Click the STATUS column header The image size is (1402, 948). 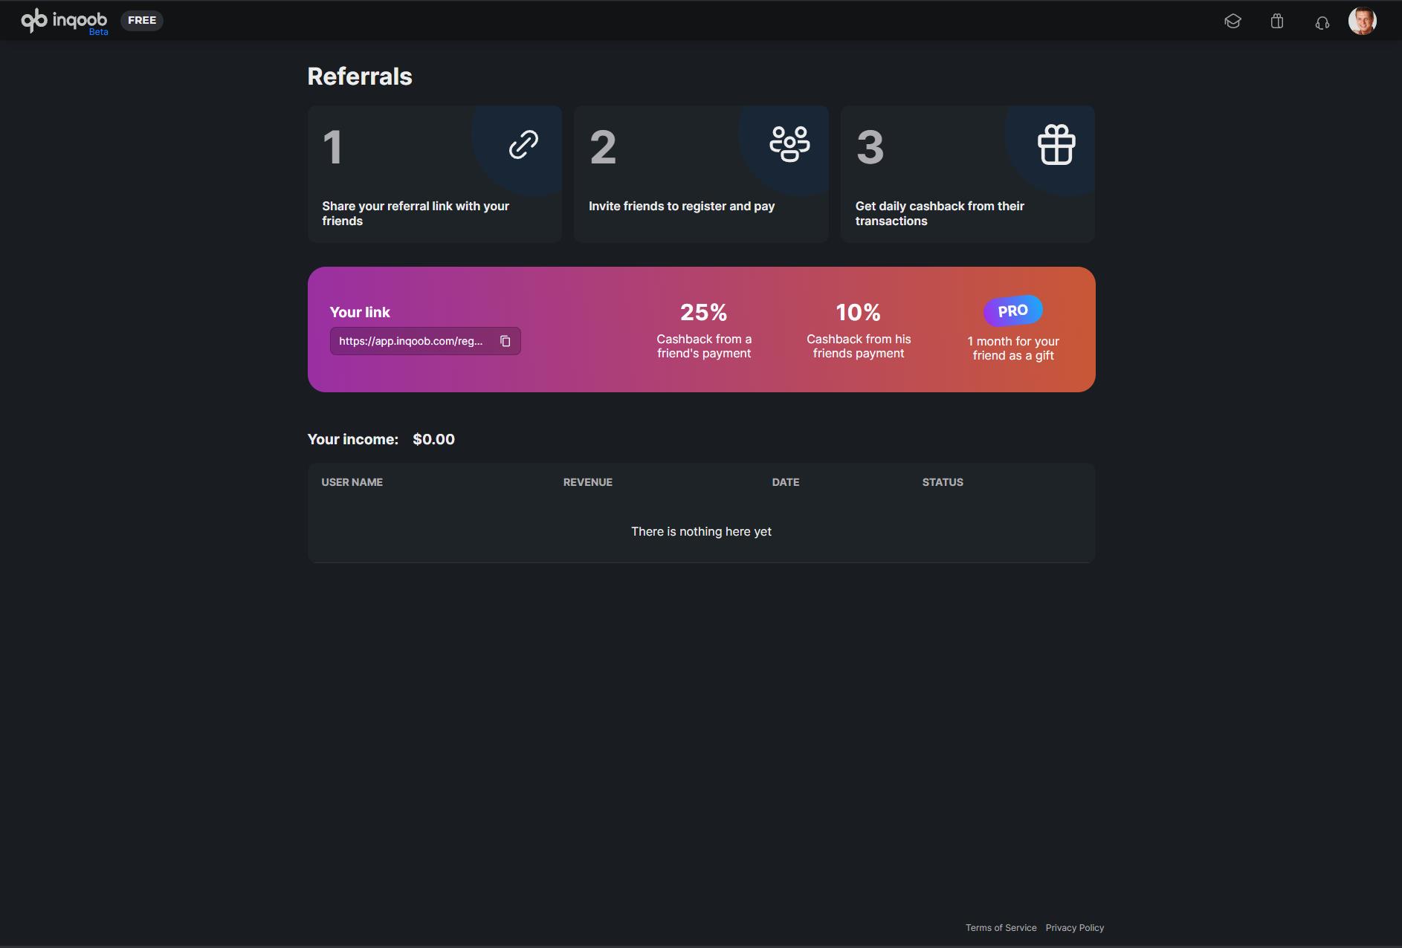942,482
